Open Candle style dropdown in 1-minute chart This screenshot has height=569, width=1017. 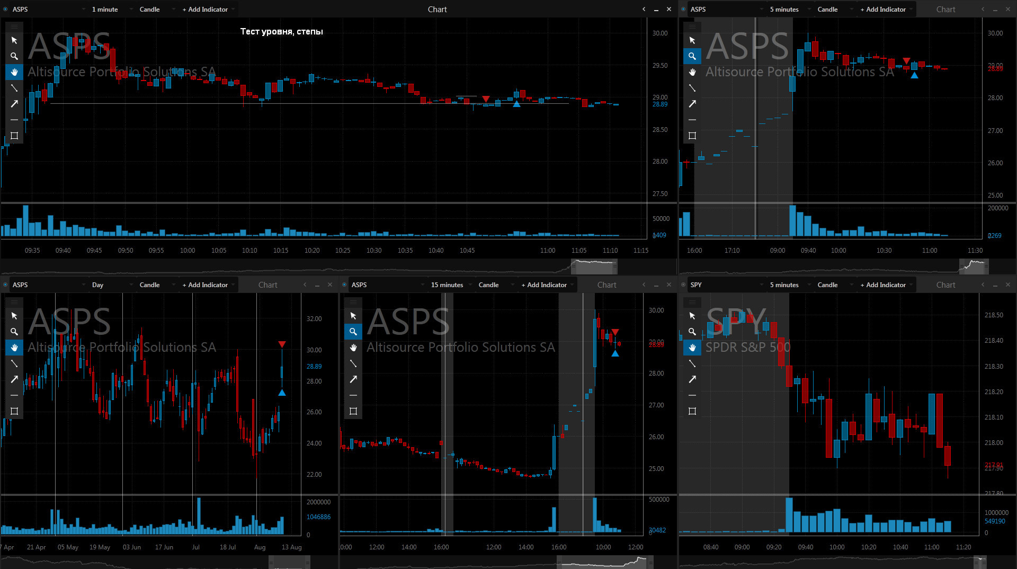(x=157, y=9)
